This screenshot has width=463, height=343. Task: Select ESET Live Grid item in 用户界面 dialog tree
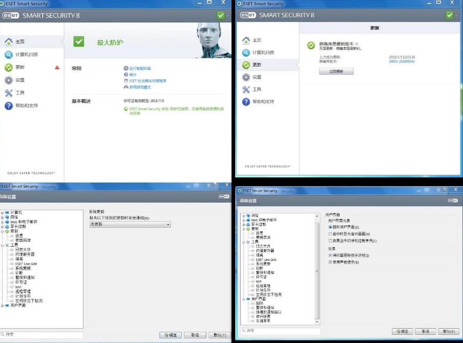[x=266, y=259]
